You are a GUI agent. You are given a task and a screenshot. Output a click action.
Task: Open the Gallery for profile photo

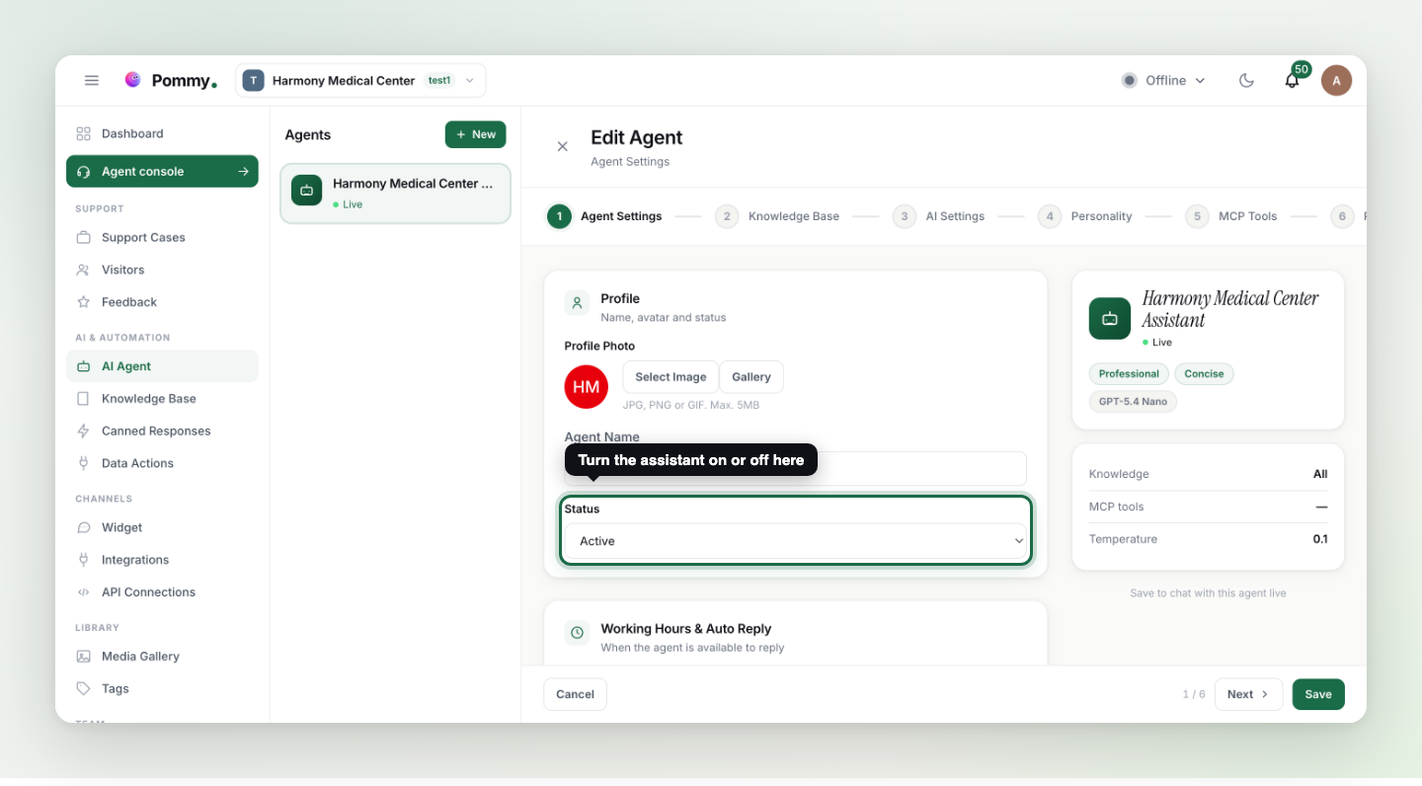(x=751, y=377)
